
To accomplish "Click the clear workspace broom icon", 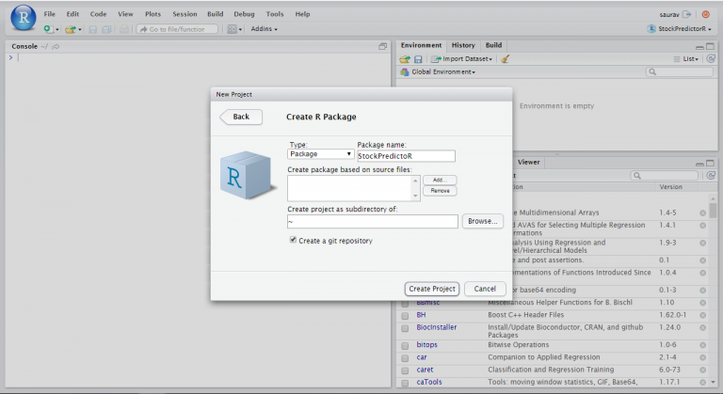I will 505,58.
